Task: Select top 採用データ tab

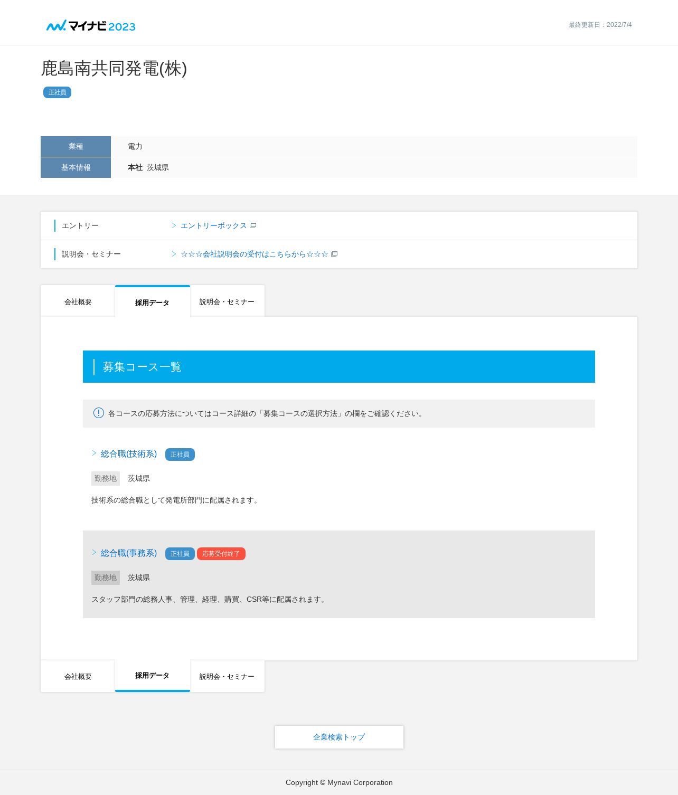Action: (152, 302)
